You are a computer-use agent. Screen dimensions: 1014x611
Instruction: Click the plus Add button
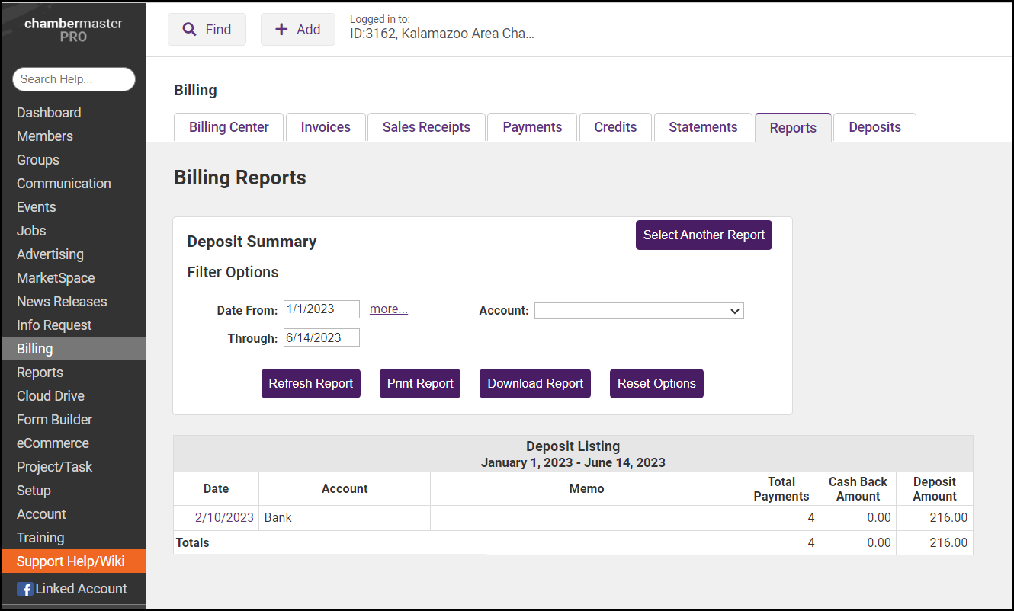tap(297, 30)
